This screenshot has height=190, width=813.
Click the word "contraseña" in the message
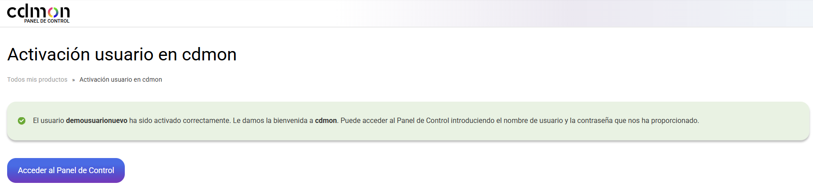coord(595,121)
